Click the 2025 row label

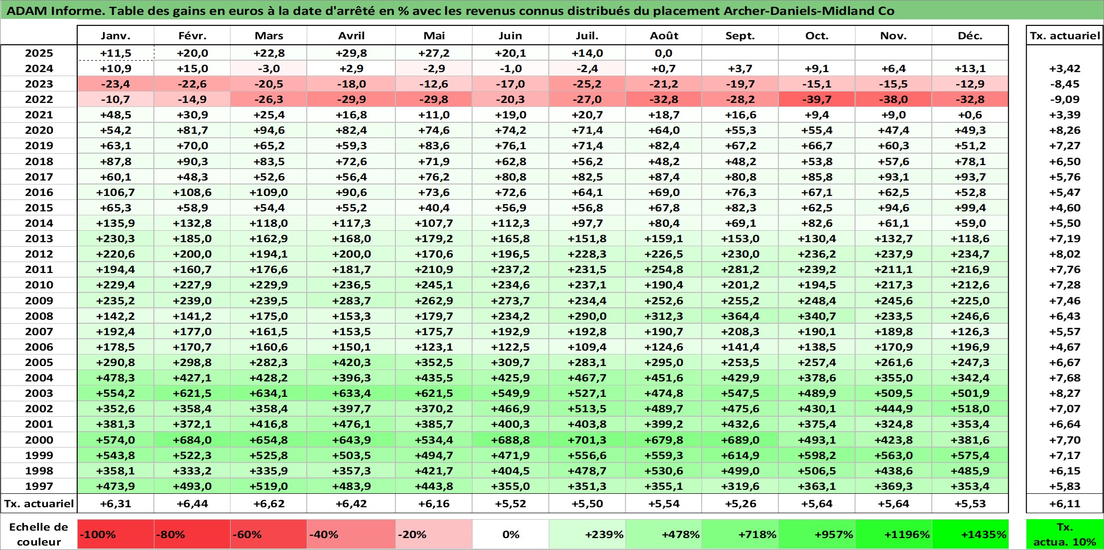point(39,53)
